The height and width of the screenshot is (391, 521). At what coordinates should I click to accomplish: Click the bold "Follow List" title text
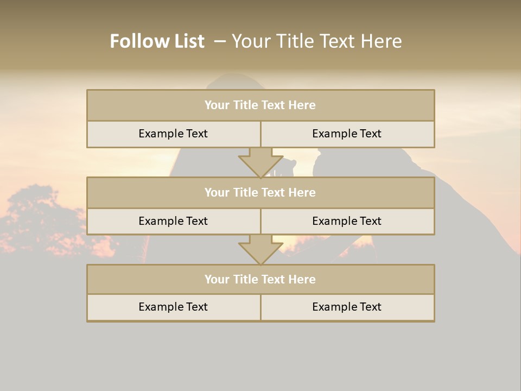point(157,41)
